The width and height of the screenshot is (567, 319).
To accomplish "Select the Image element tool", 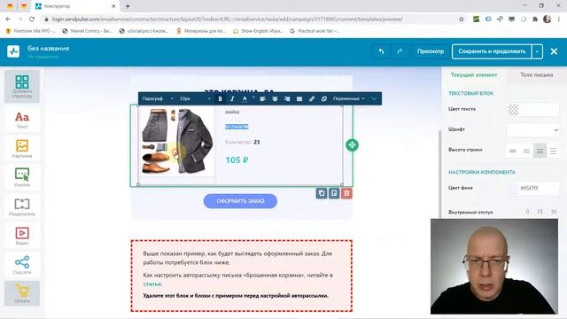I will pyautogui.click(x=22, y=149).
